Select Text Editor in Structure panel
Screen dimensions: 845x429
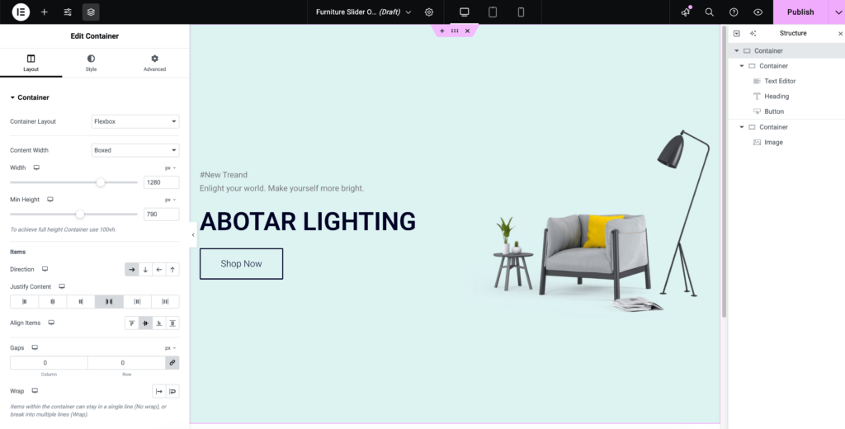(x=780, y=81)
